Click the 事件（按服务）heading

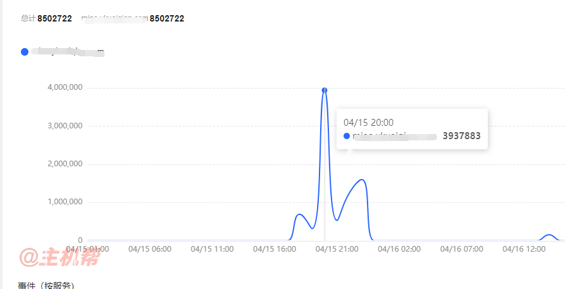pos(46,285)
